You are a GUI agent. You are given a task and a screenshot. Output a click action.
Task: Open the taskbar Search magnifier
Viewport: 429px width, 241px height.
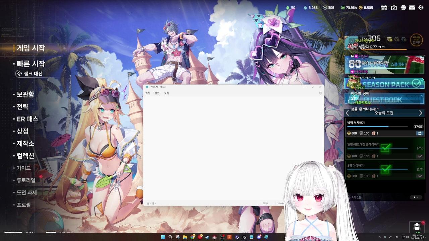click(170, 237)
